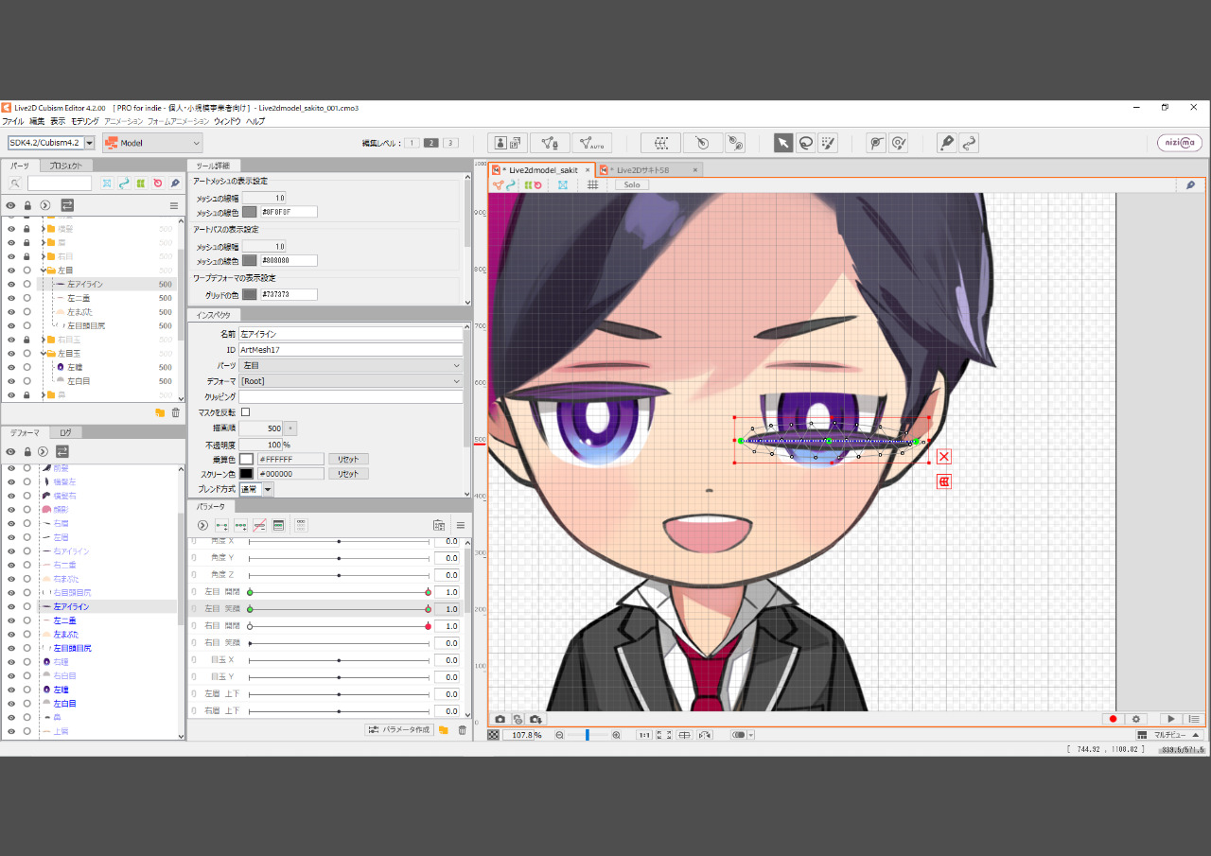The width and height of the screenshot is (1211, 856).
Task: Click the Parts panel search input field
Action: point(60,183)
